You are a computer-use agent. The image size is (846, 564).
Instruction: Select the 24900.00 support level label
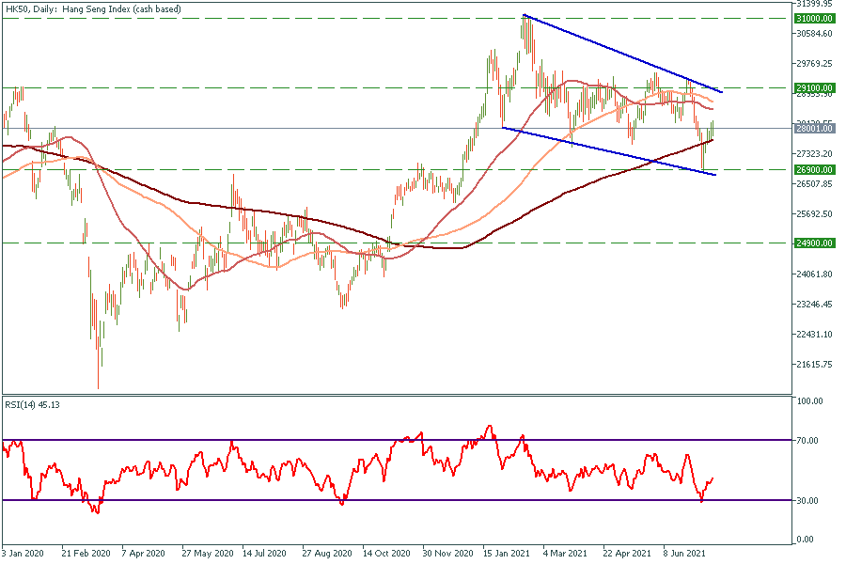814,243
